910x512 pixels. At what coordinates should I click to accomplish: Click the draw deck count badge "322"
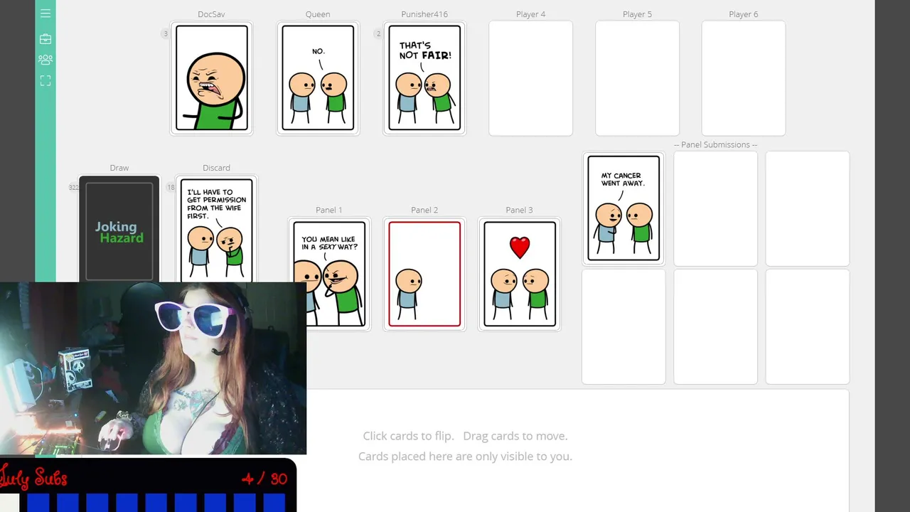pyautogui.click(x=73, y=187)
